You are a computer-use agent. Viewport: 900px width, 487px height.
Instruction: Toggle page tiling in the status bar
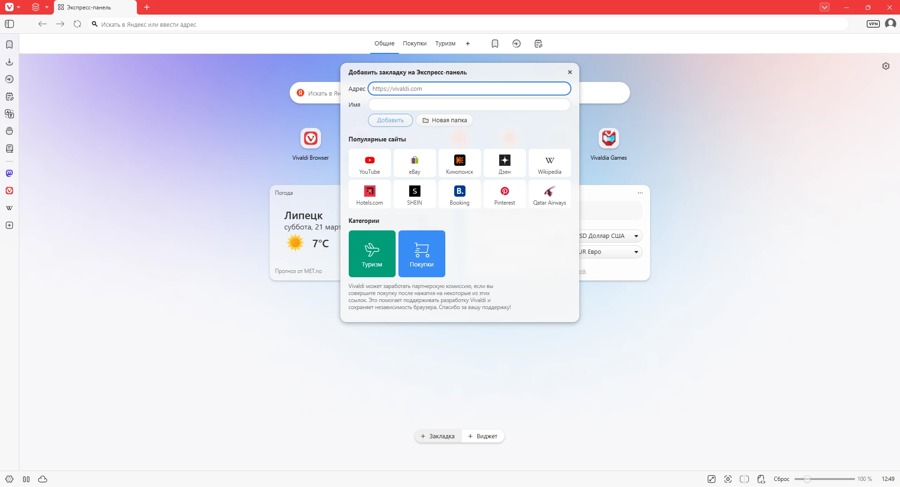tap(744, 479)
